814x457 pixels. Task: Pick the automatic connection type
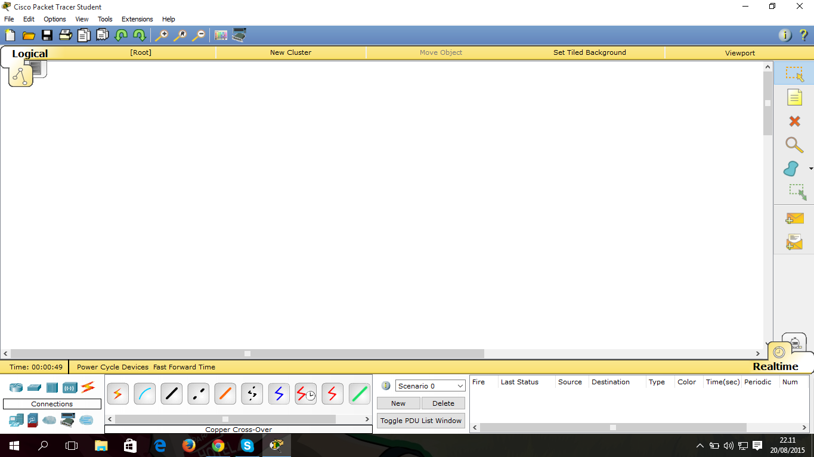(117, 394)
